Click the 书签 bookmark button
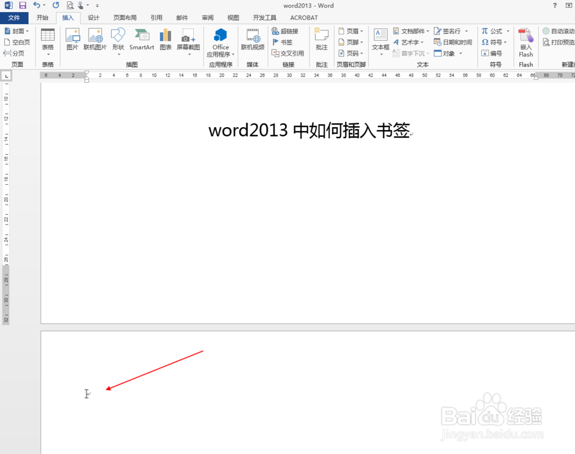575x454 pixels. 282,42
